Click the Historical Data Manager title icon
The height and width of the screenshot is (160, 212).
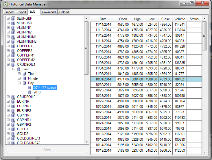(5, 4)
